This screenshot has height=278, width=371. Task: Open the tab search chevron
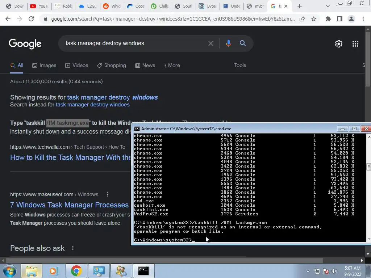328,6
